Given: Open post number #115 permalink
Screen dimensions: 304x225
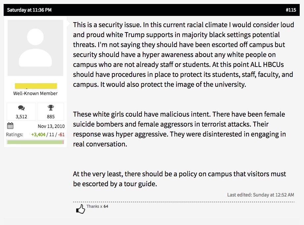Looking at the screenshot, I should pyautogui.click(x=291, y=10).
